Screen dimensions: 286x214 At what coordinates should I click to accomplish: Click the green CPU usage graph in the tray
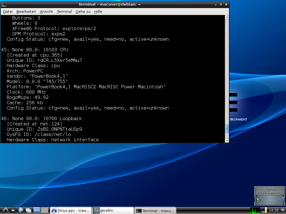[255, 210]
